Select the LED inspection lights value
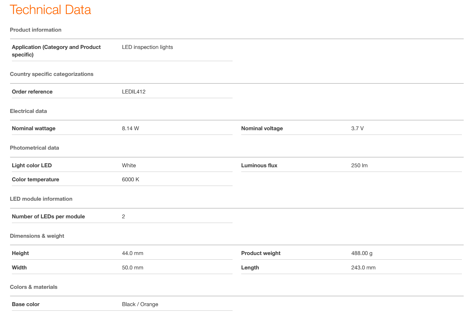This screenshot has height=314, width=468. pyautogui.click(x=147, y=47)
